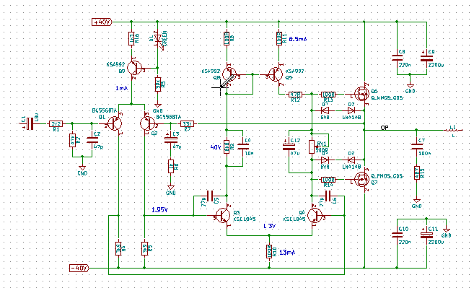This screenshot has width=474, height=288.
Task: Select the C3 47u electrolytic capacitor
Action: point(171,139)
